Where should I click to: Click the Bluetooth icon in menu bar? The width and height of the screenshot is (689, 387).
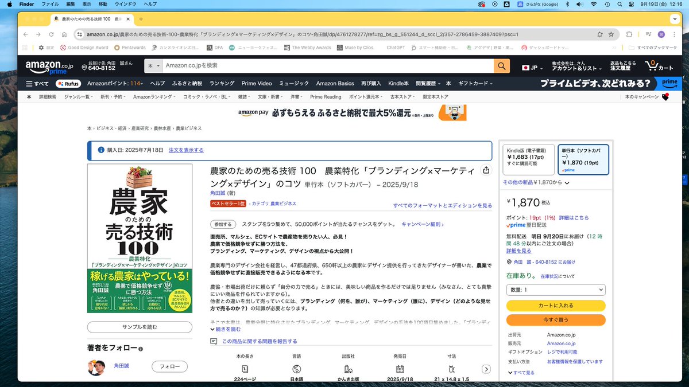(x=566, y=4)
